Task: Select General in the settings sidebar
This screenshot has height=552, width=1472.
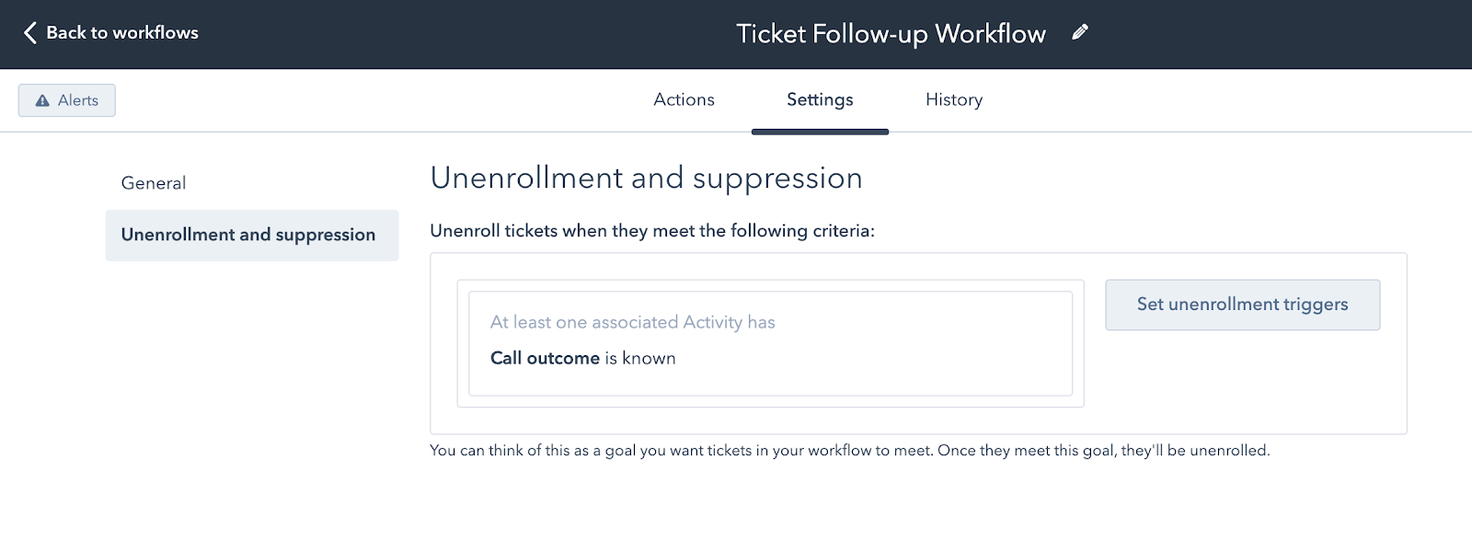Action: 153,182
